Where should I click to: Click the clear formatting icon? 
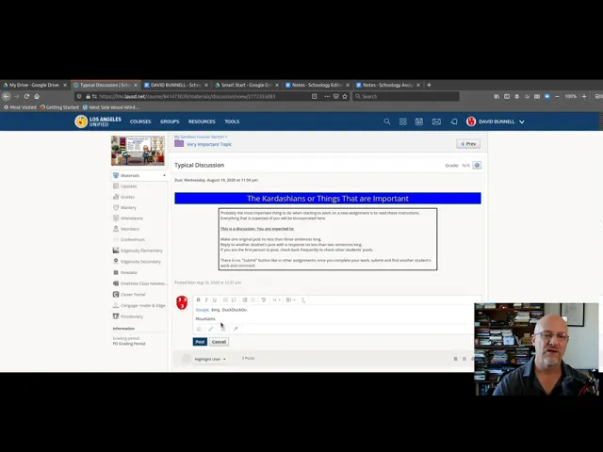303,299
